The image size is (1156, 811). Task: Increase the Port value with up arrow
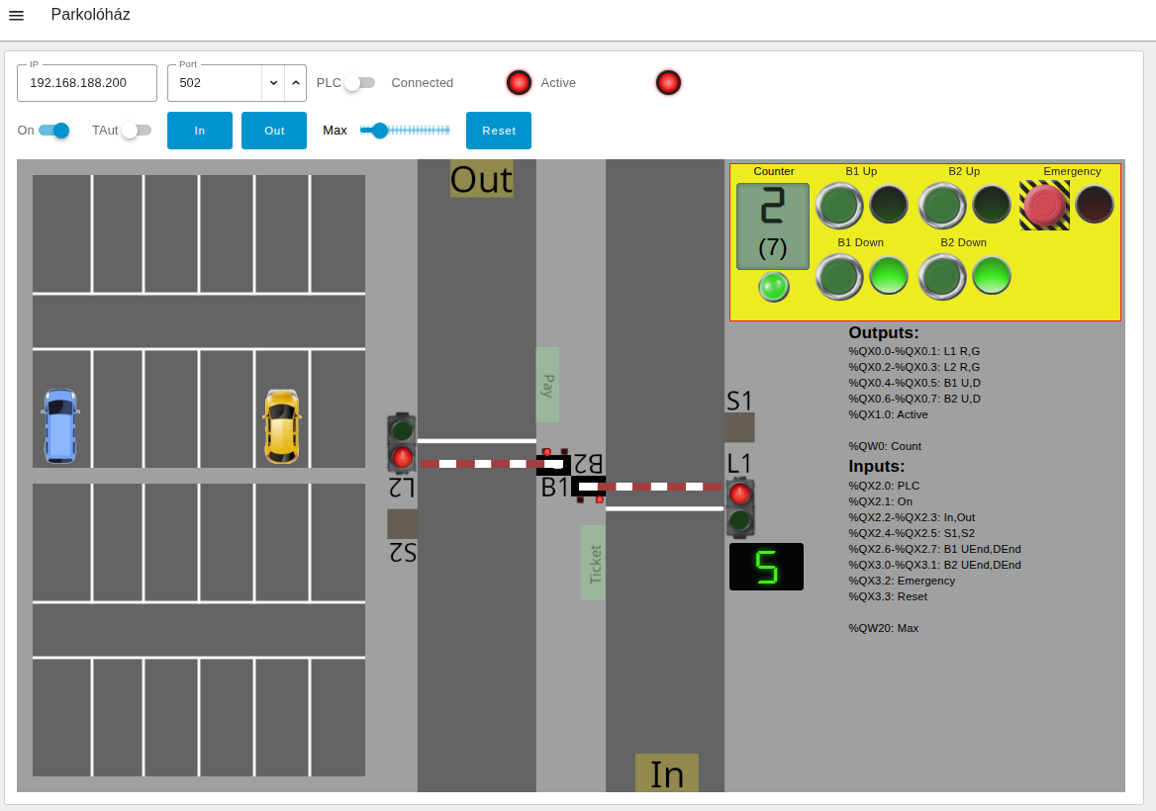[x=296, y=83]
